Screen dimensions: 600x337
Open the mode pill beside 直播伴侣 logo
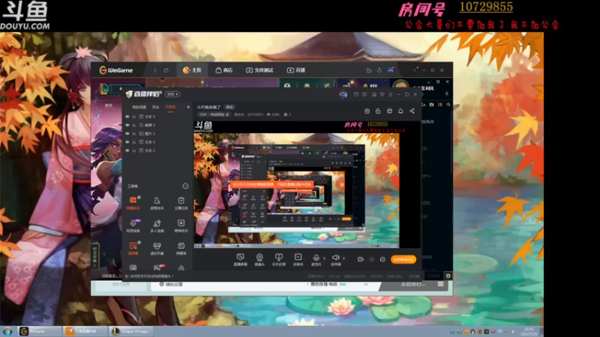pyautogui.click(x=172, y=94)
